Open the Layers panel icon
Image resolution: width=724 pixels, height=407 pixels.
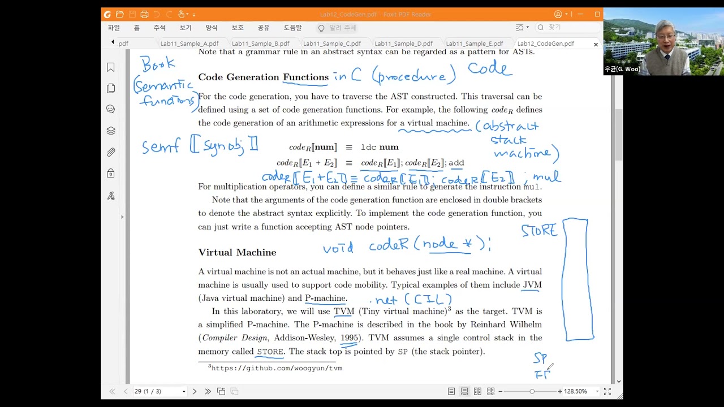point(111,131)
